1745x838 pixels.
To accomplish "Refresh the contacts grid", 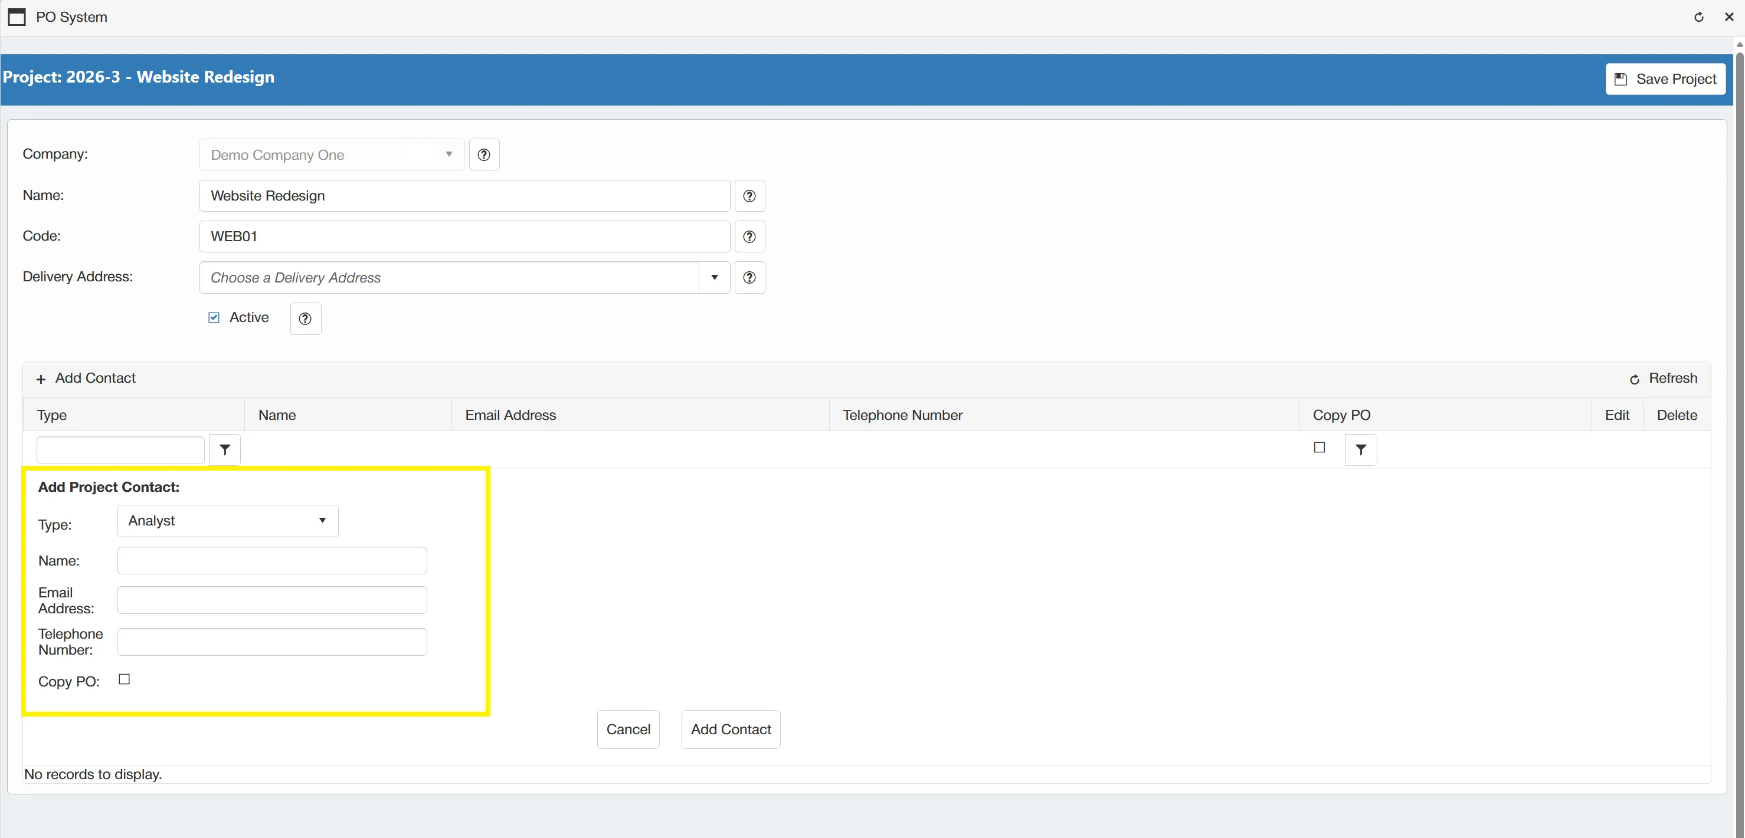I will coord(1664,379).
